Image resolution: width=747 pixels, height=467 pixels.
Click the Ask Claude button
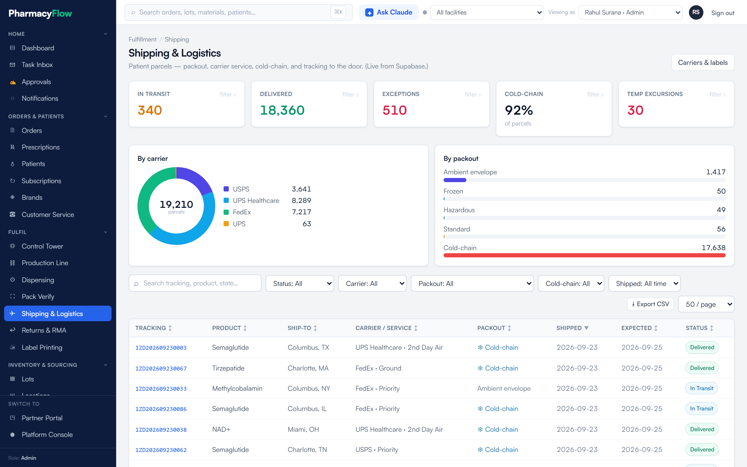point(389,12)
